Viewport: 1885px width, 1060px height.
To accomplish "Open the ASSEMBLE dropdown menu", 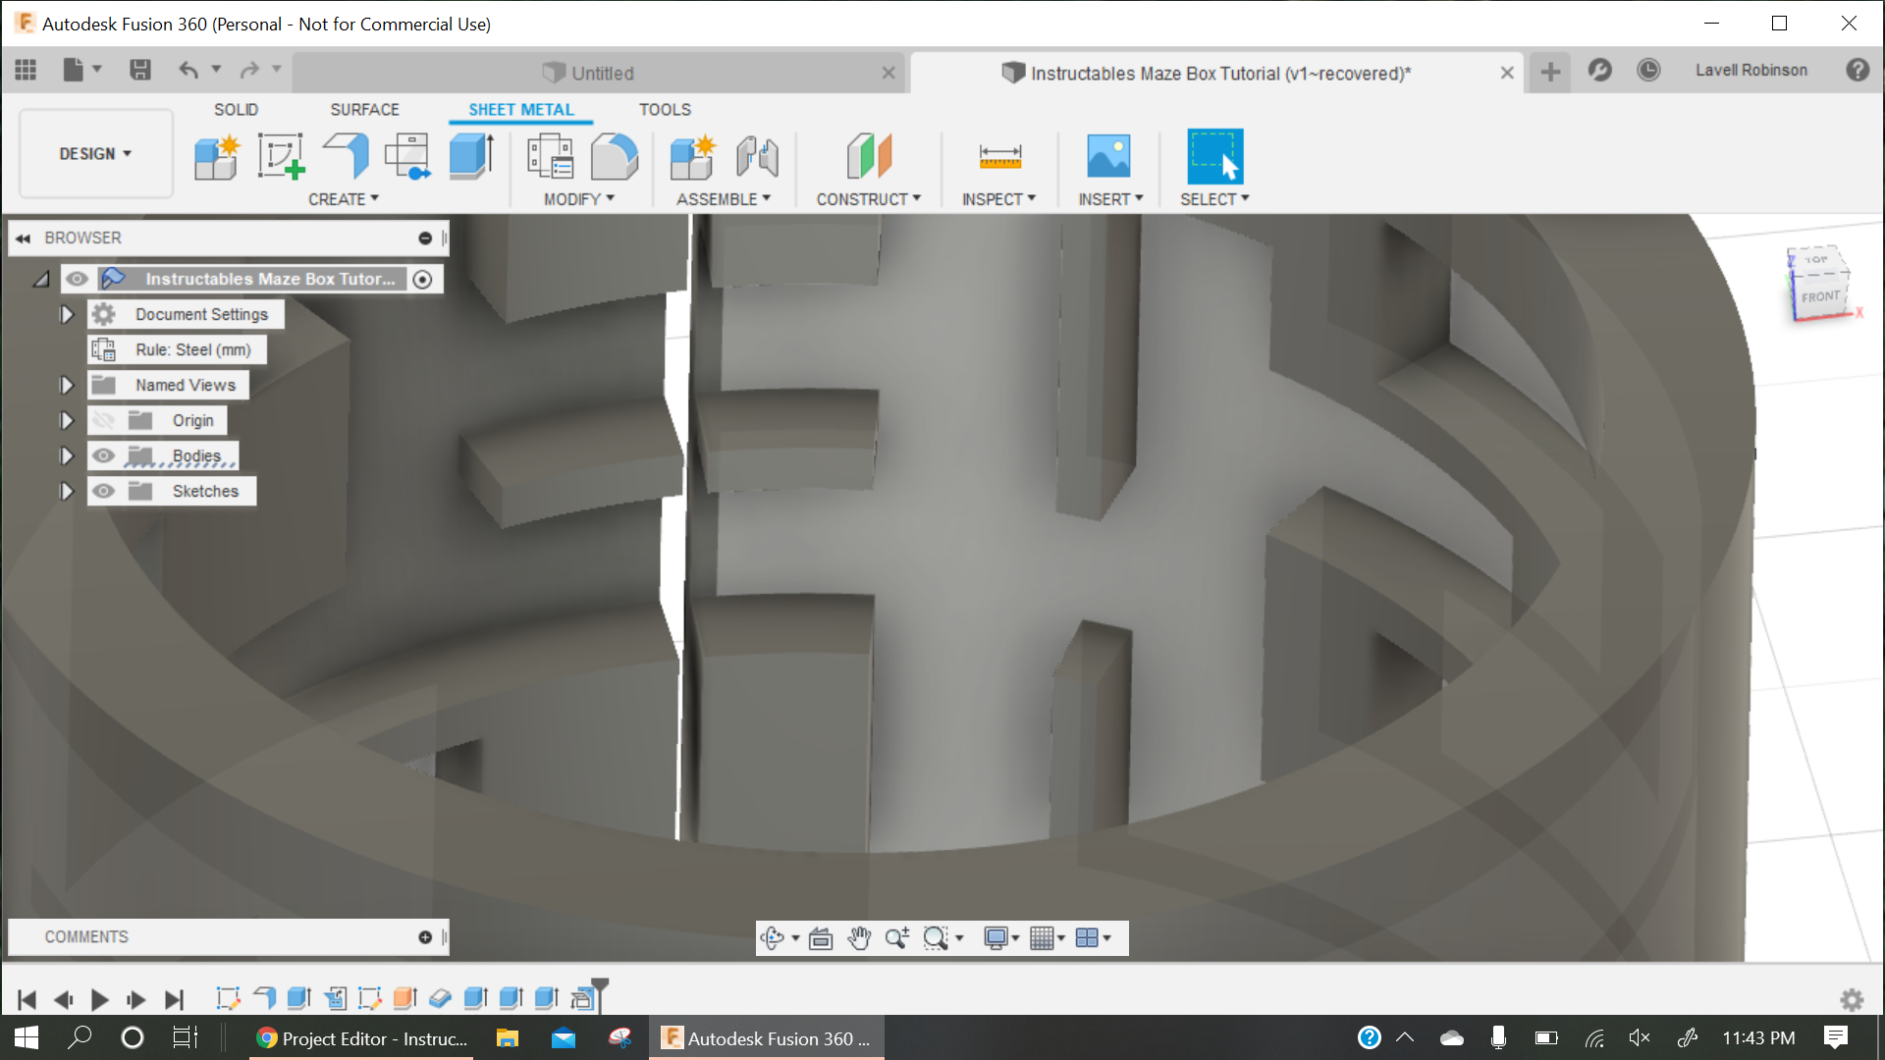I will coord(724,199).
